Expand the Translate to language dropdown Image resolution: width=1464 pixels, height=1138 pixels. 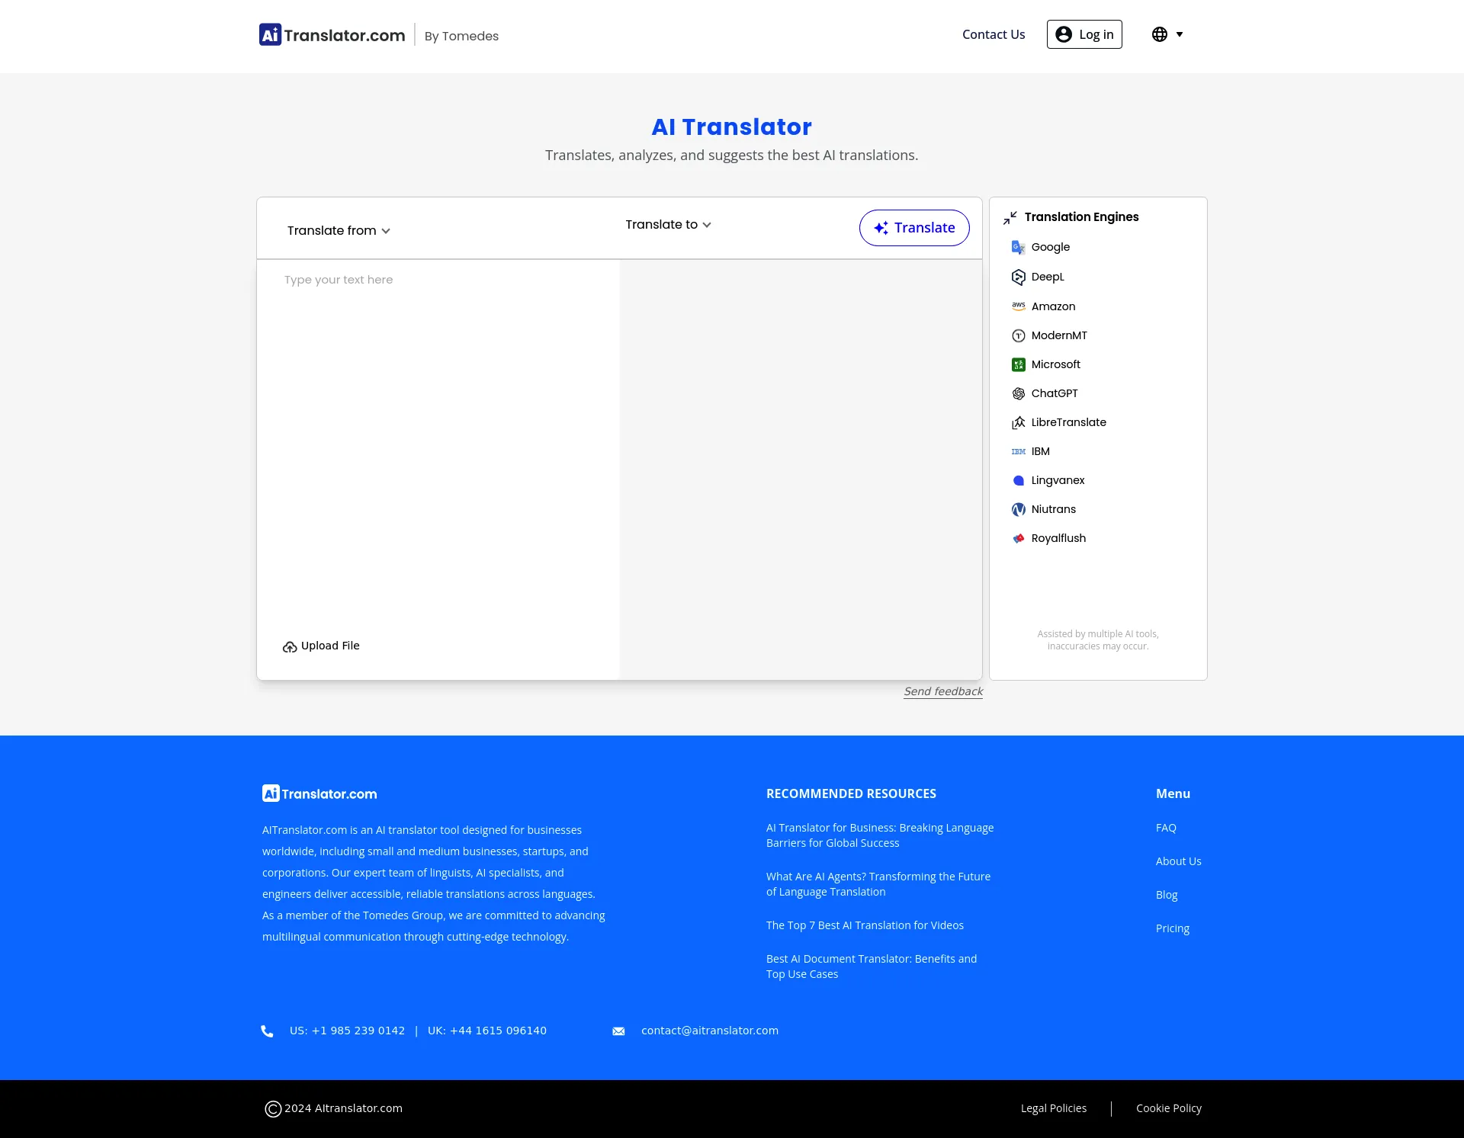click(668, 225)
